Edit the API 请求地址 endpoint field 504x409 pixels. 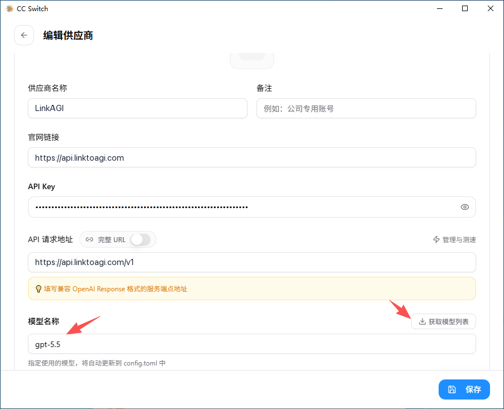(x=252, y=262)
